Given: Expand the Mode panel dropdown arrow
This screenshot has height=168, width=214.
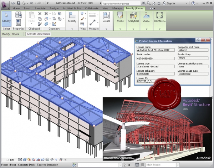Looking at the screenshot, I should point(120,29).
